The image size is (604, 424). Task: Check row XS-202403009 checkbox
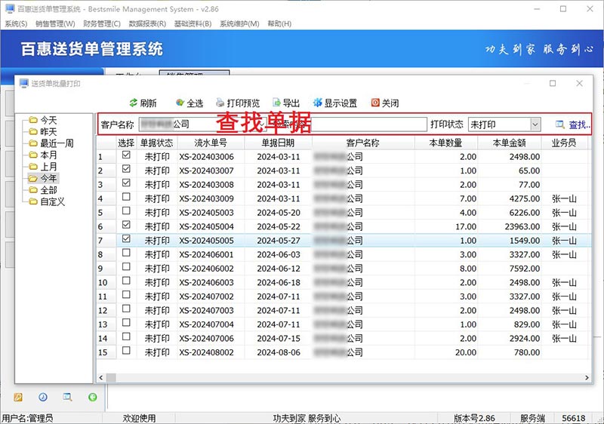[126, 197]
